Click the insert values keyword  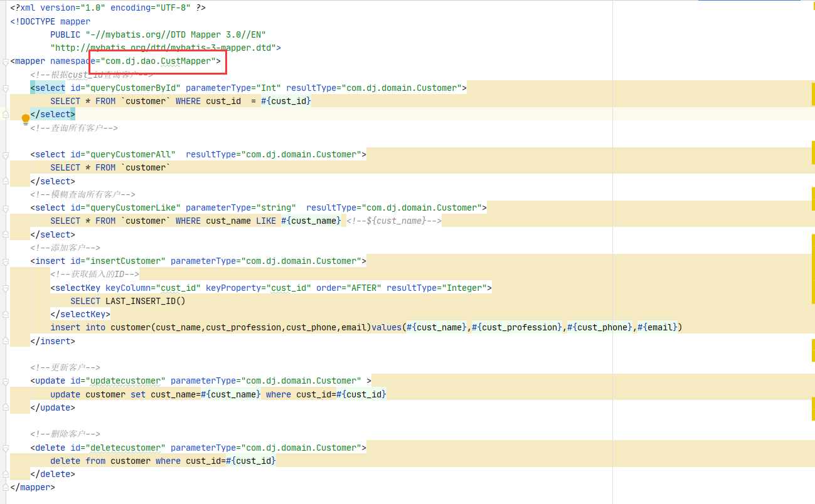[386, 327]
